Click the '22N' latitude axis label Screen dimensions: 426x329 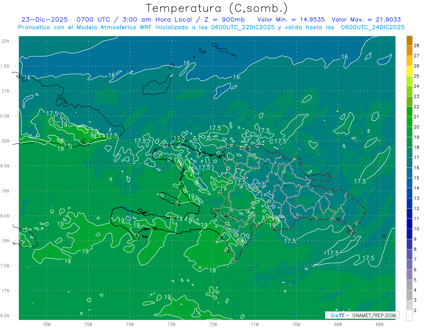5,41
